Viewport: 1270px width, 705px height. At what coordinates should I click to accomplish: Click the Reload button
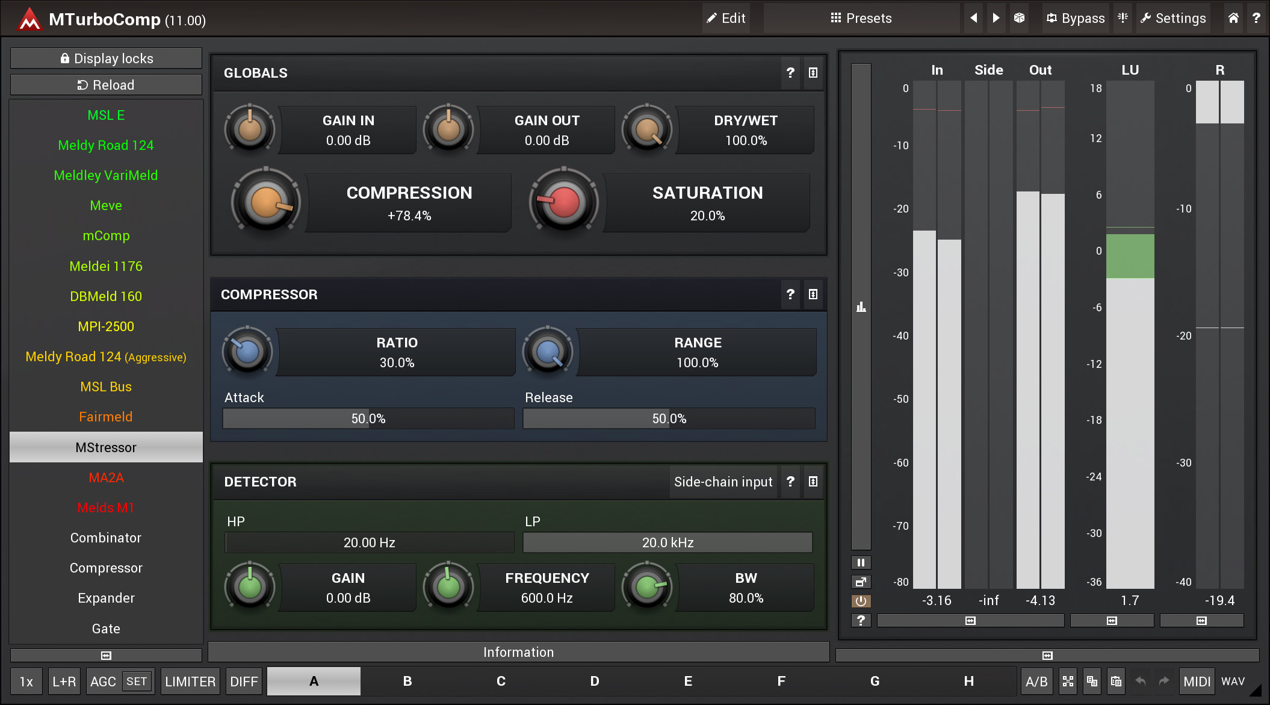click(106, 84)
